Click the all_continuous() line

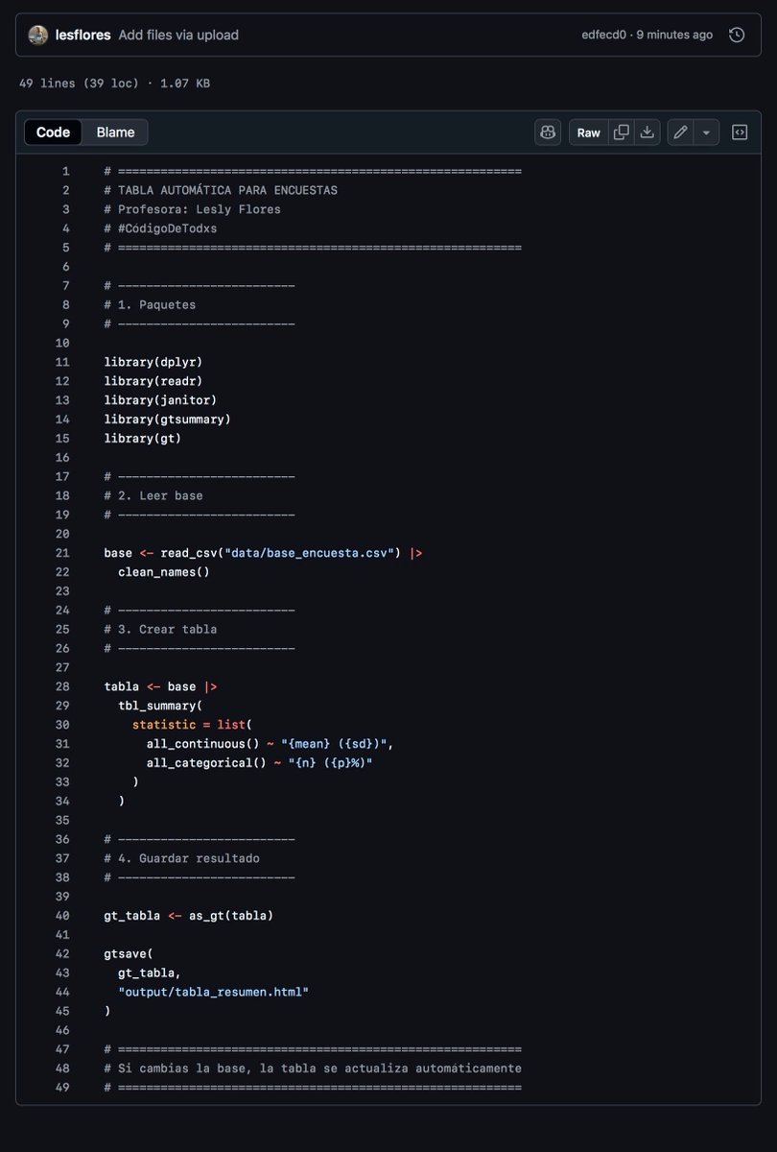(x=271, y=744)
